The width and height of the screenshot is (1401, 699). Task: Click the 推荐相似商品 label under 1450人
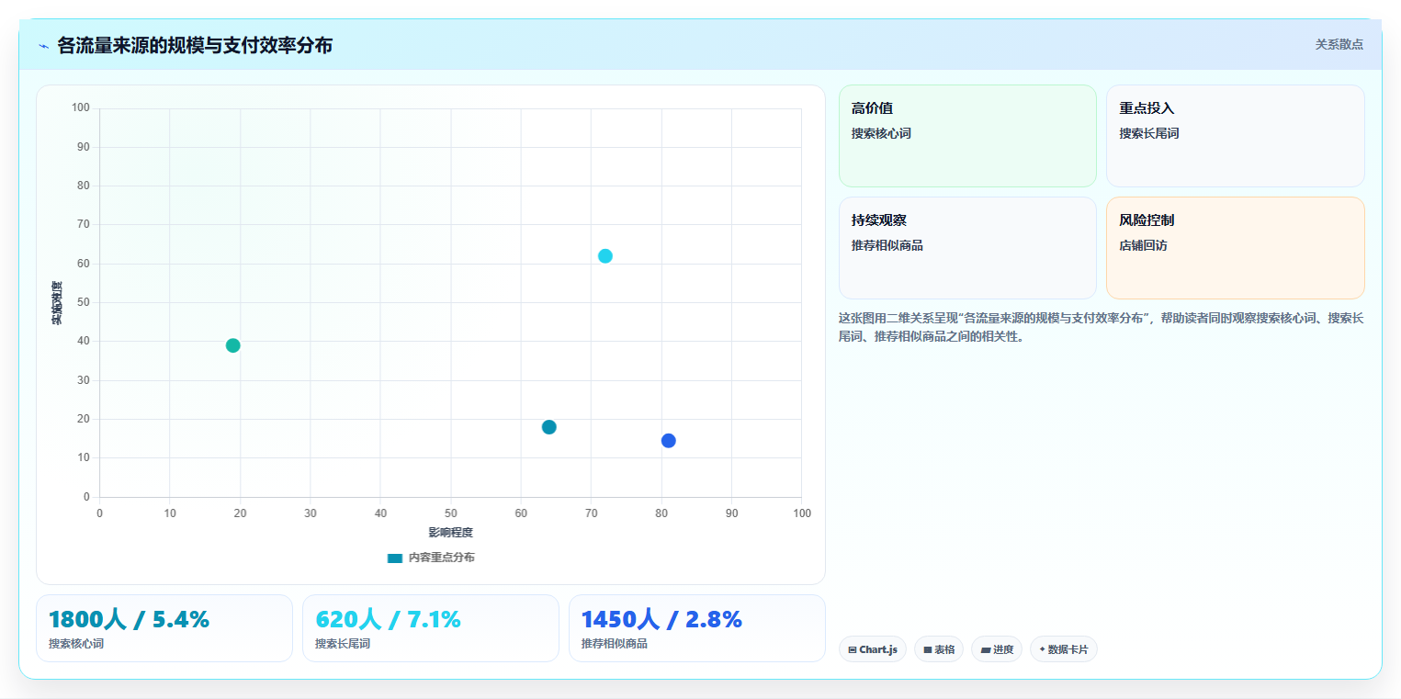[615, 644]
